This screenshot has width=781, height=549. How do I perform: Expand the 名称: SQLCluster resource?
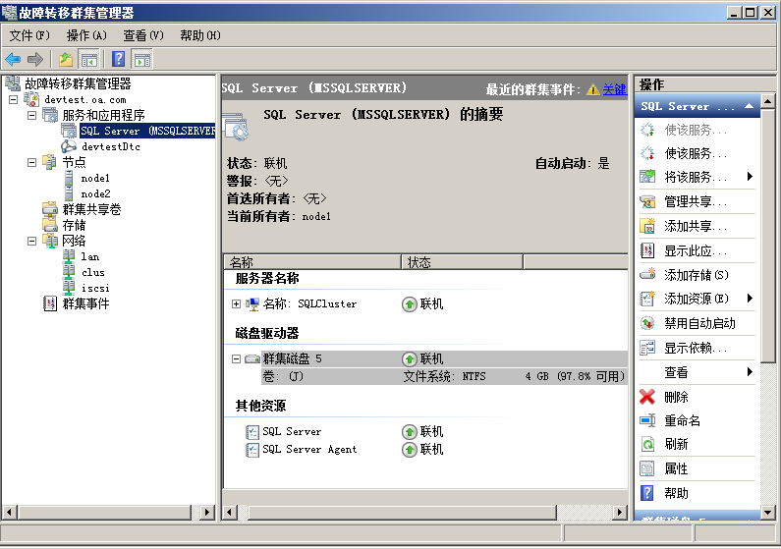click(236, 304)
